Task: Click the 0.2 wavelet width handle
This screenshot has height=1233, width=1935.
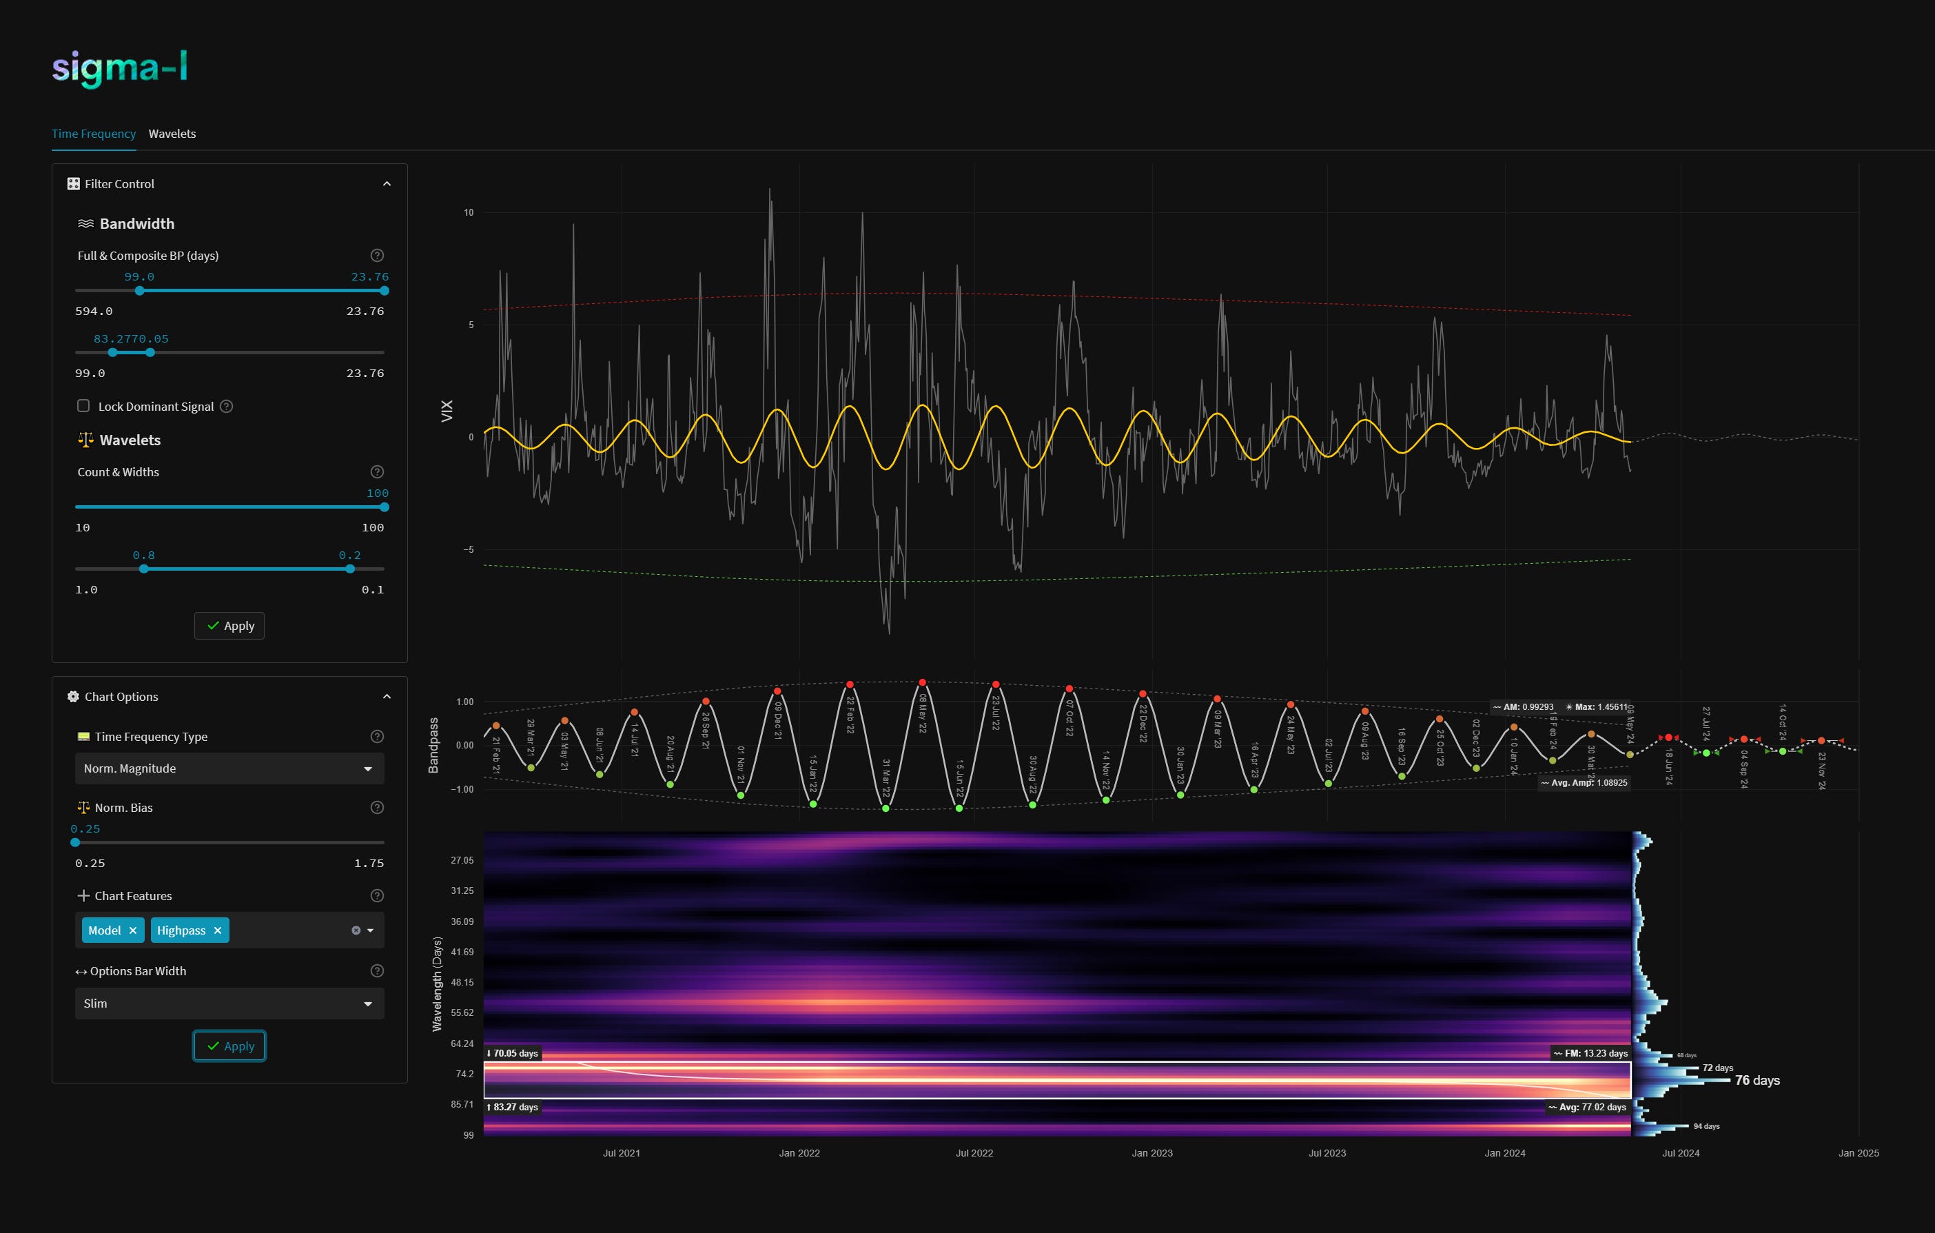Action: [350, 569]
